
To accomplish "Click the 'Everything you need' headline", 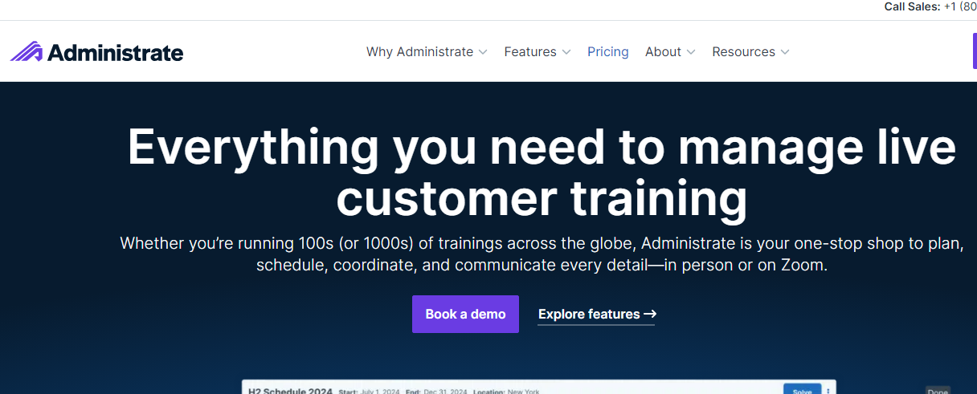I will pyautogui.click(x=542, y=172).
